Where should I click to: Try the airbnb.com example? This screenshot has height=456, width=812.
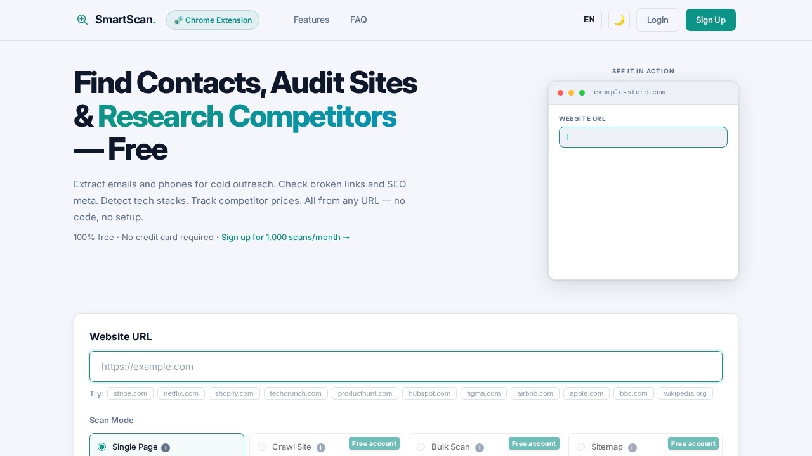[x=535, y=393]
